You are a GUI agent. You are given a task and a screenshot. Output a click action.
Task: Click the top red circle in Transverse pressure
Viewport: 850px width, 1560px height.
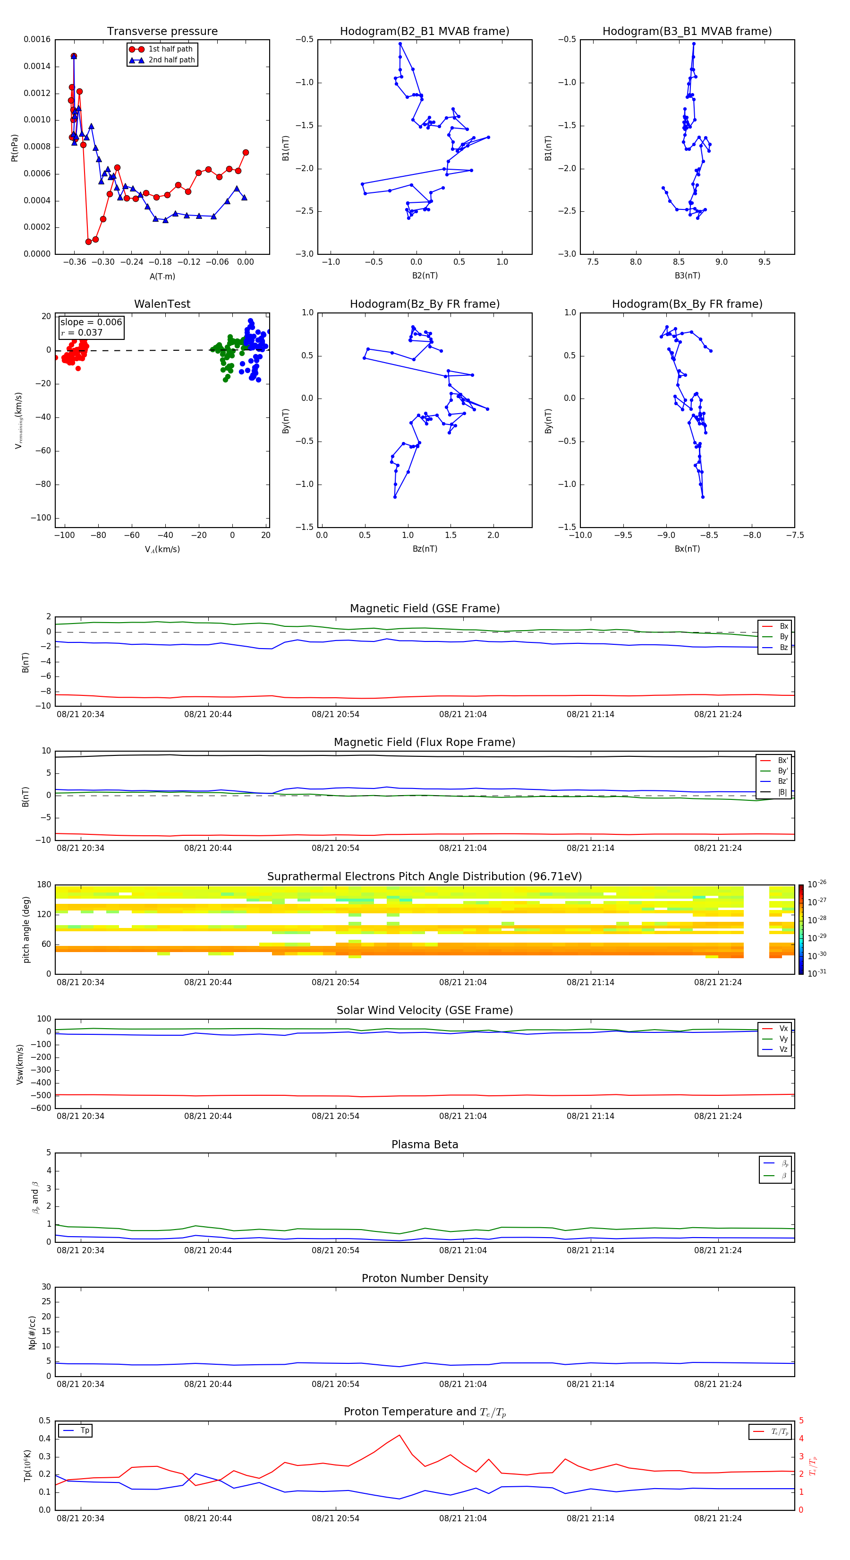[x=74, y=56]
